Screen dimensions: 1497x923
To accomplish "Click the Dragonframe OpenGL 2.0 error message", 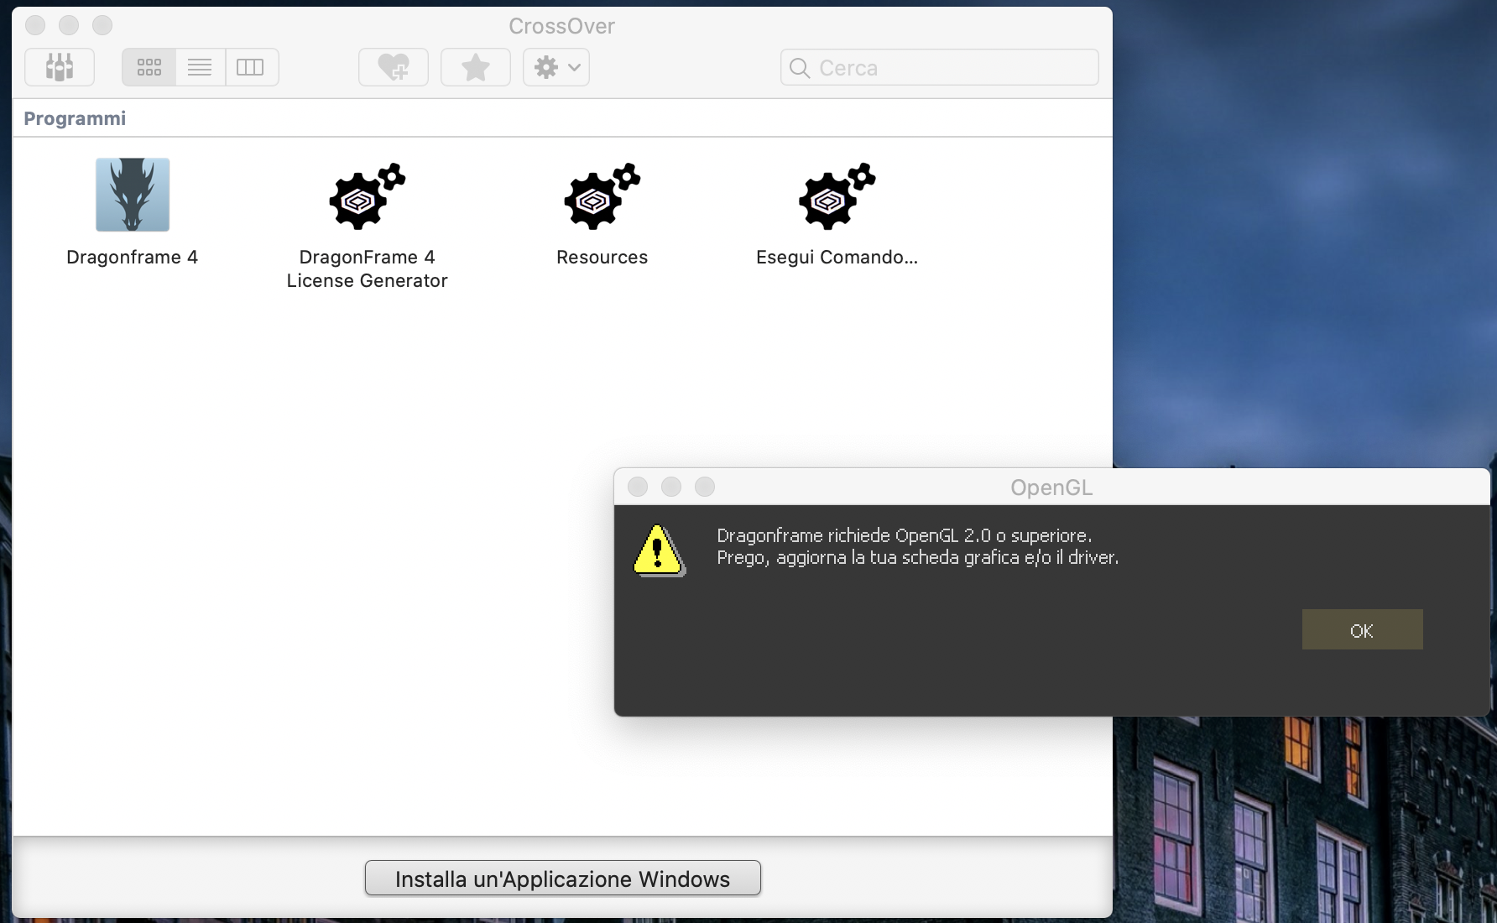I will click(918, 546).
